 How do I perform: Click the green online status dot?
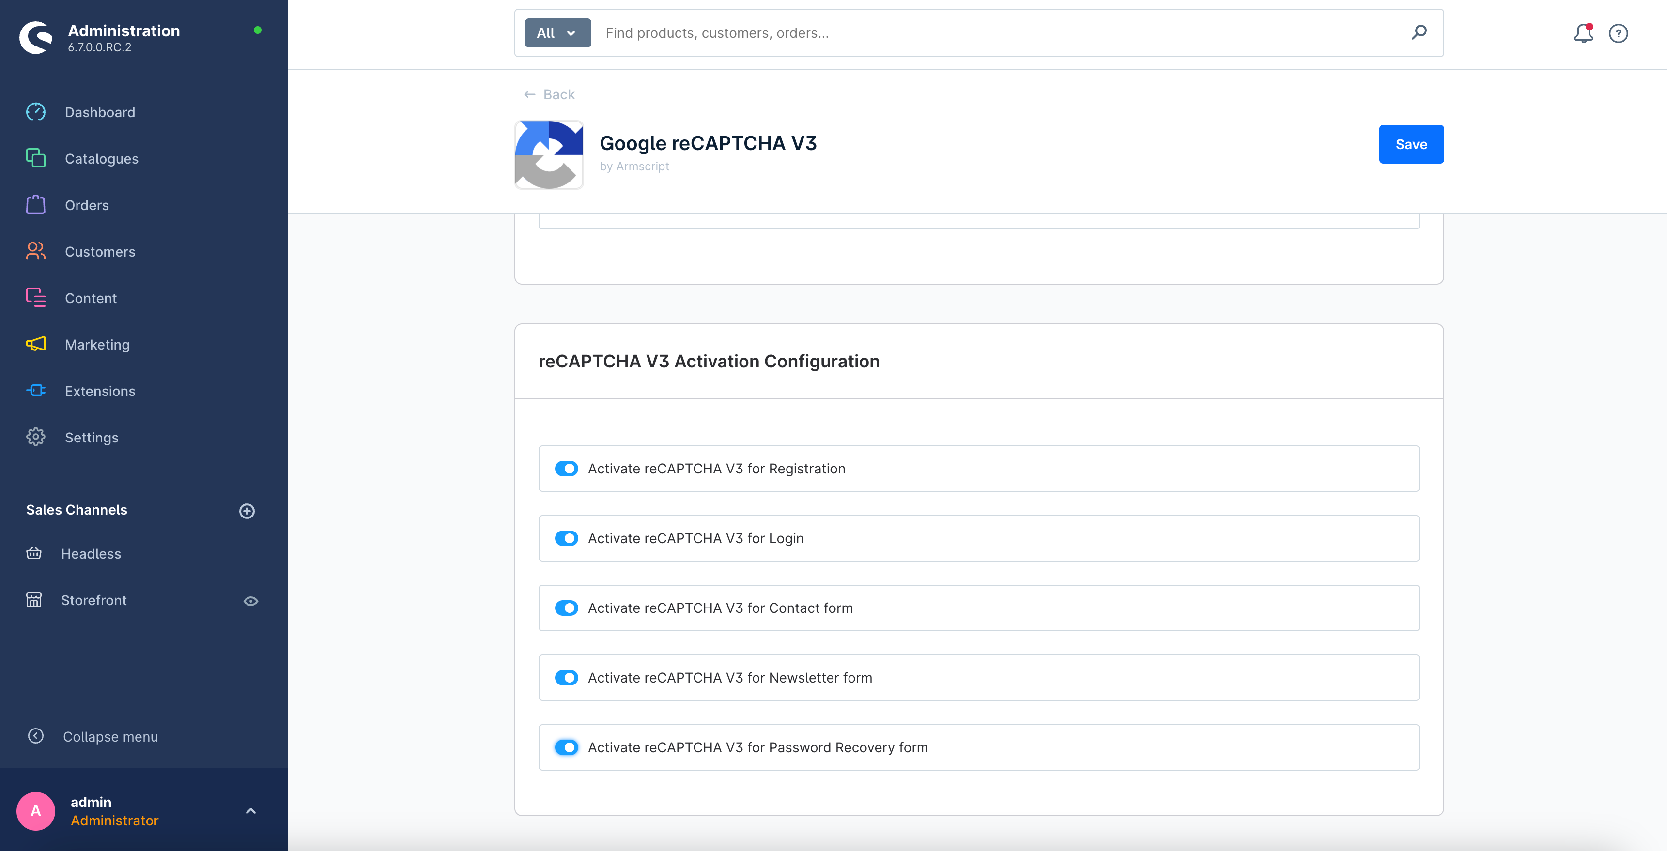258,30
